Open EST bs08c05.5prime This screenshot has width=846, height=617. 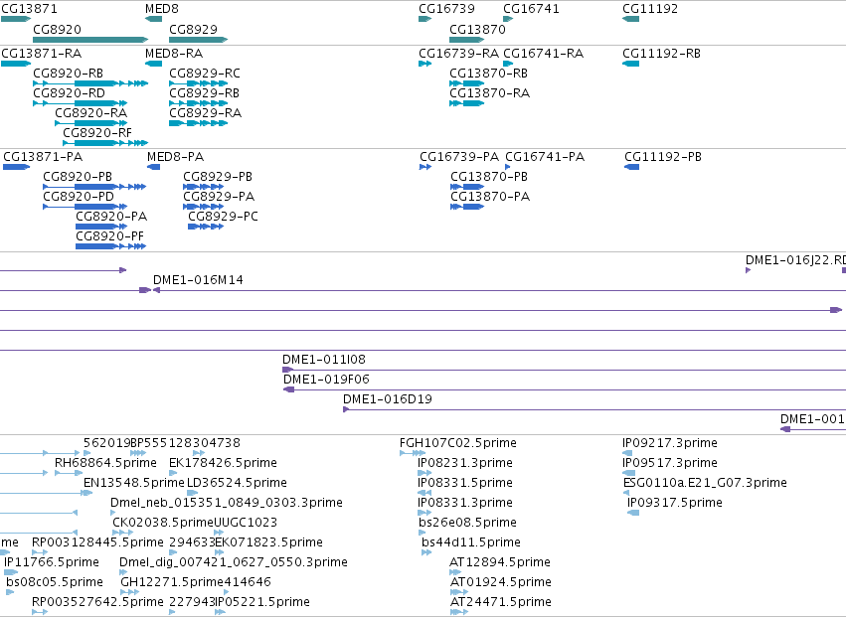55,582
